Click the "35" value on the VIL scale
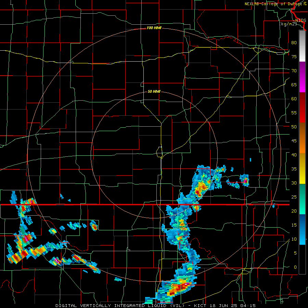 click(294, 169)
